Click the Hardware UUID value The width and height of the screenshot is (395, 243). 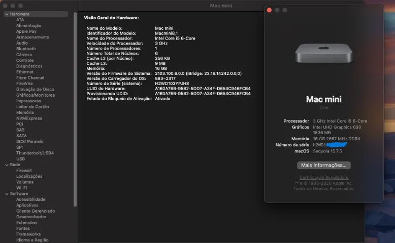pos(203,89)
